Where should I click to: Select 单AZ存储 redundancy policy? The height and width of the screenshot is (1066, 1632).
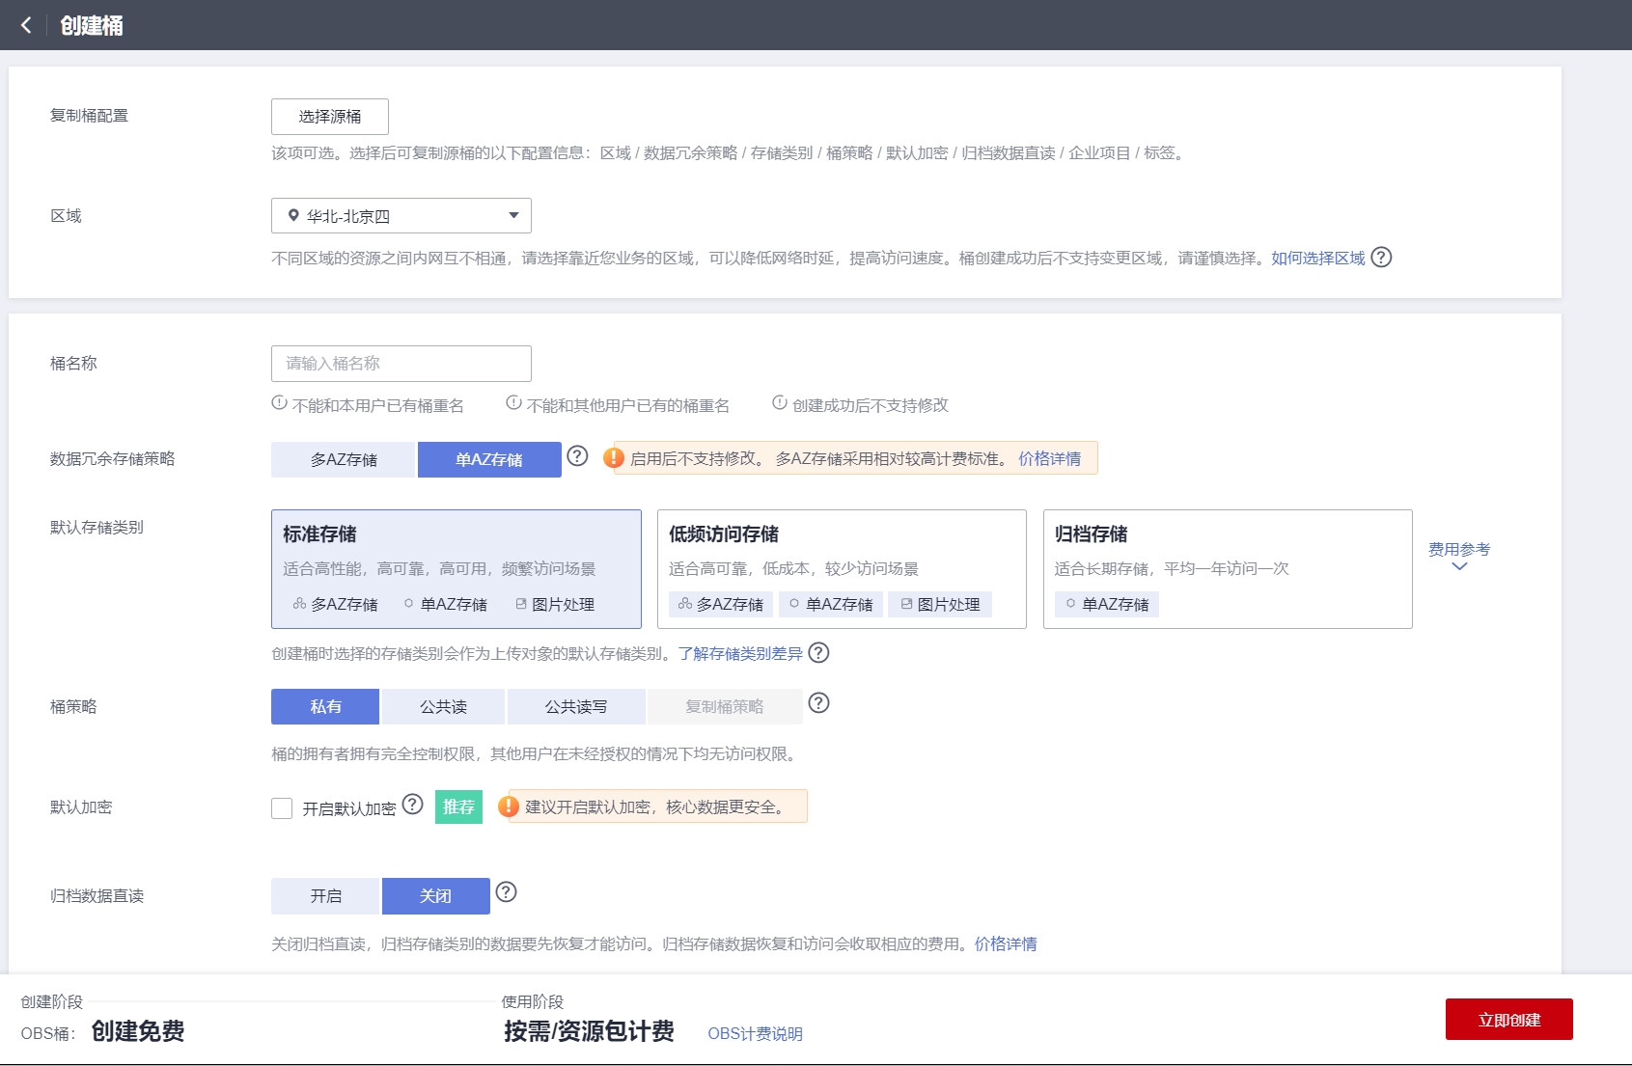489,459
